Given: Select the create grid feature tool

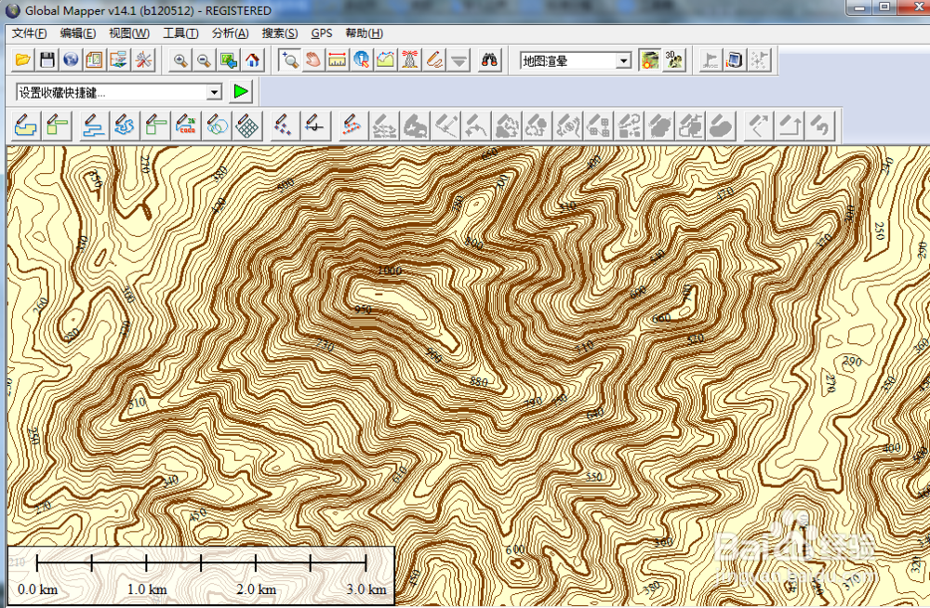Looking at the screenshot, I should tap(246, 125).
